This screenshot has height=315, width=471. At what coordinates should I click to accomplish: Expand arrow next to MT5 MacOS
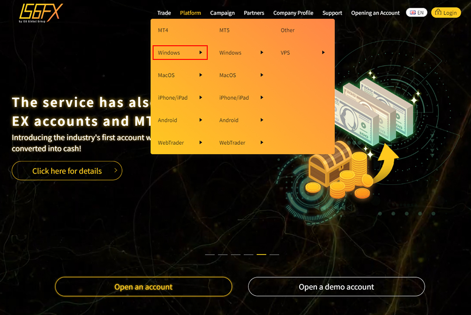coord(262,75)
